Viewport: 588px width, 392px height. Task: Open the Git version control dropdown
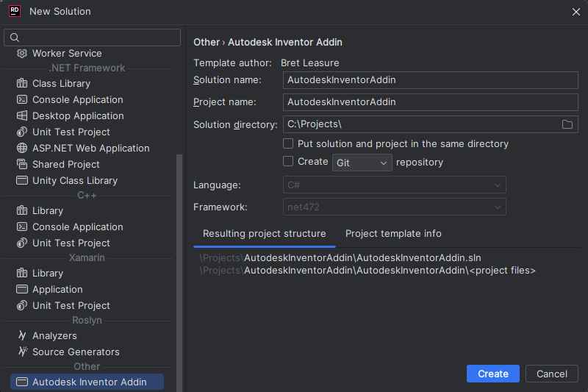pyautogui.click(x=362, y=163)
